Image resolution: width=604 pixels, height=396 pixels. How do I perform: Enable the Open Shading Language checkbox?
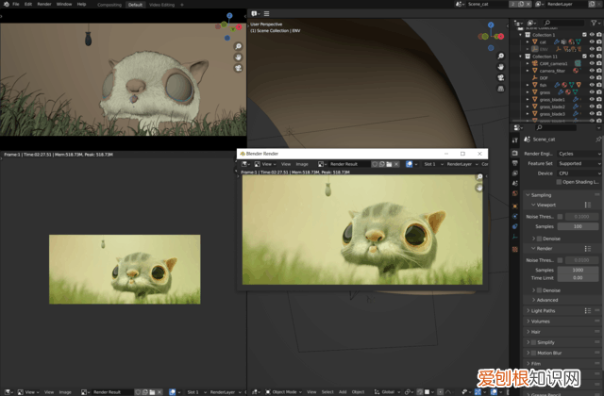click(558, 182)
